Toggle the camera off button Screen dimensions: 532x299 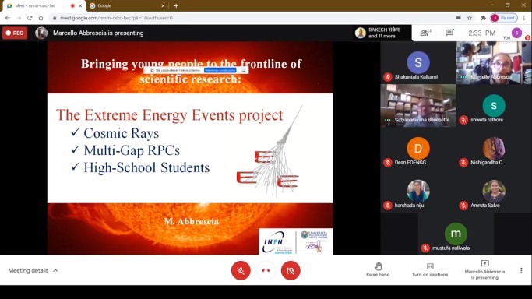(x=291, y=270)
